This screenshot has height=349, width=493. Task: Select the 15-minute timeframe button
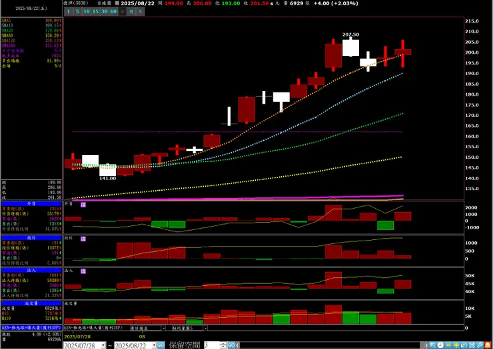(x=95, y=11)
